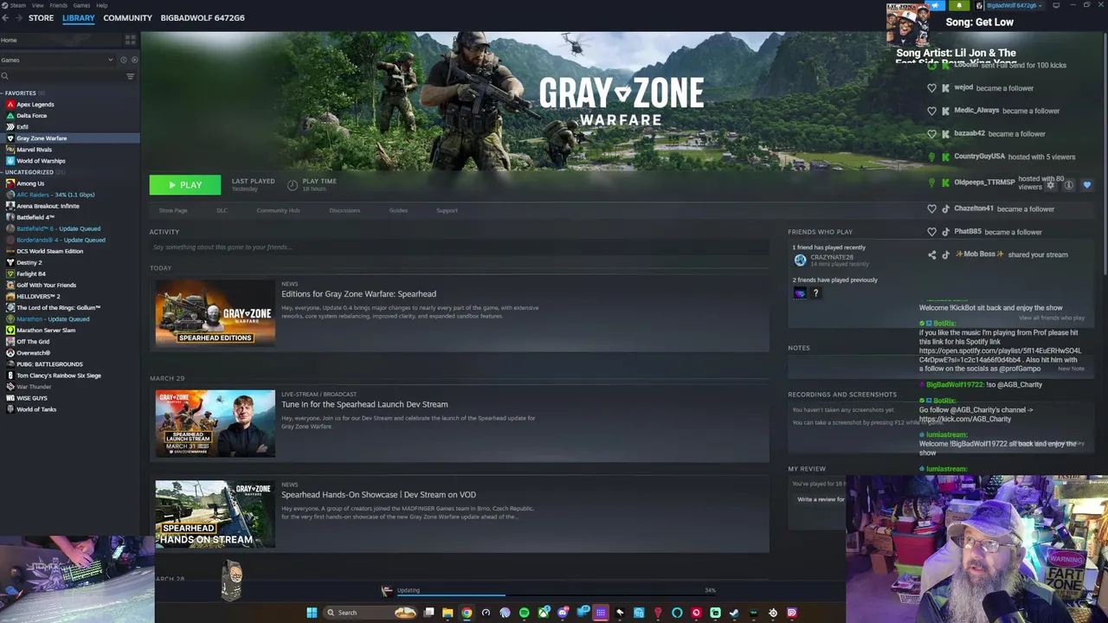Go forward with the Steam forward arrow
This screenshot has width=1108, height=623.
19,17
